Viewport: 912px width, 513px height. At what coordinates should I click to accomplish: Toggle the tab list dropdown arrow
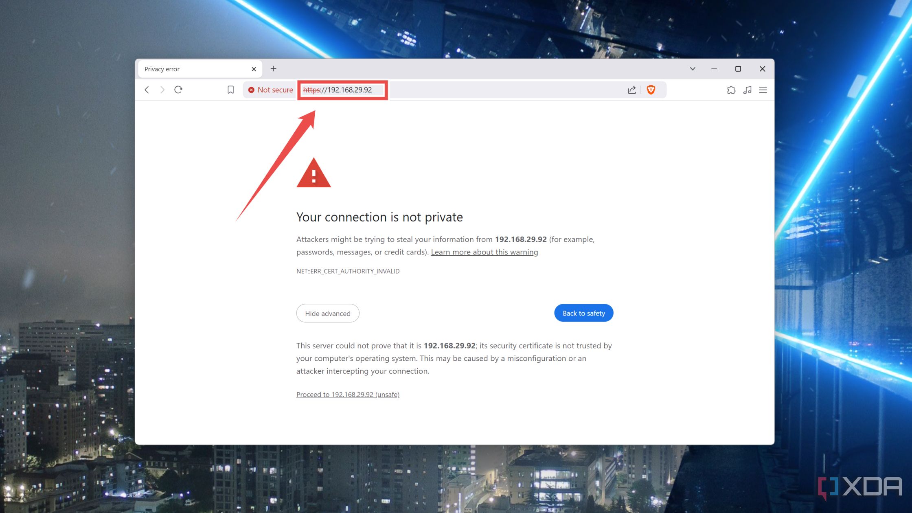point(692,68)
